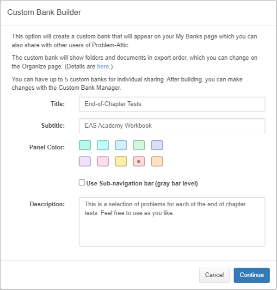The height and width of the screenshot is (290, 277).
Task: Choose the light blue panel color swatch
Action: pyautogui.click(x=121, y=145)
